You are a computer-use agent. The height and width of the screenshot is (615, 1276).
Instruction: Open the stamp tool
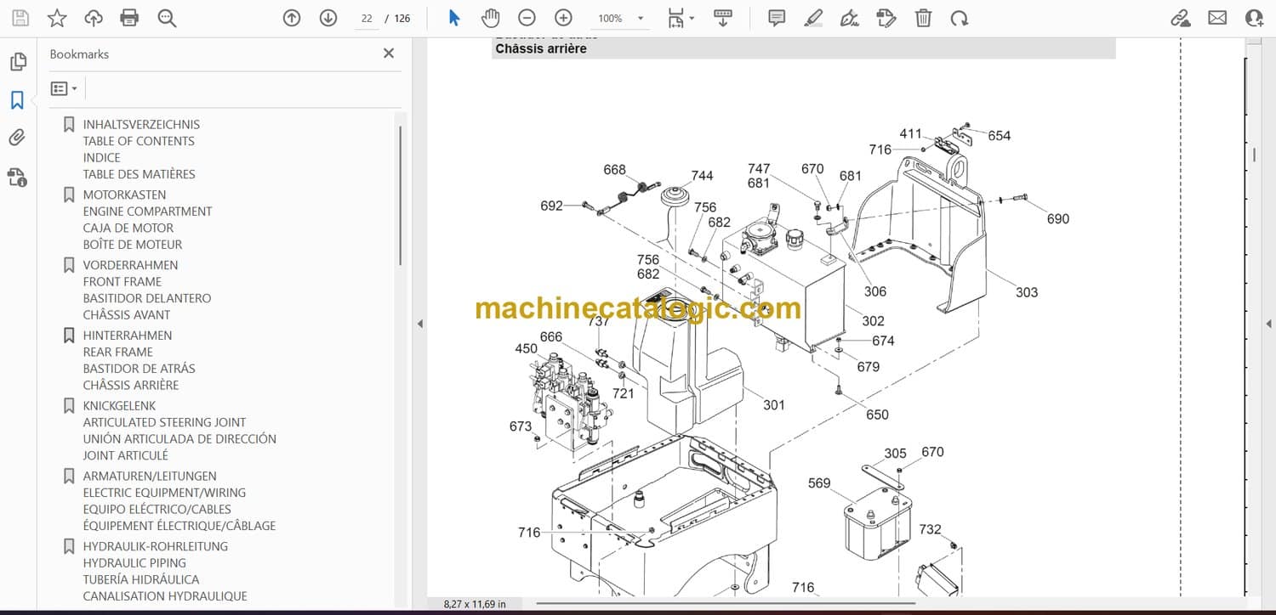point(886,18)
